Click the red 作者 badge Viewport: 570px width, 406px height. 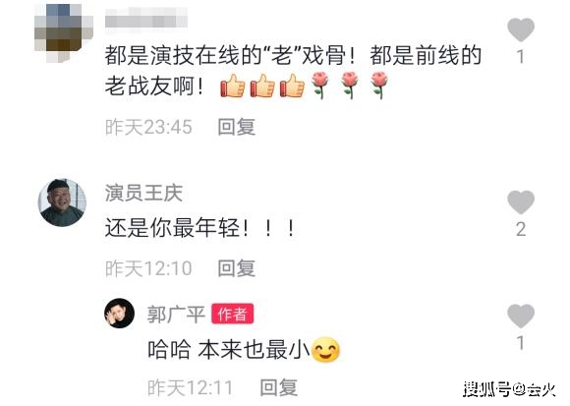tap(233, 314)
